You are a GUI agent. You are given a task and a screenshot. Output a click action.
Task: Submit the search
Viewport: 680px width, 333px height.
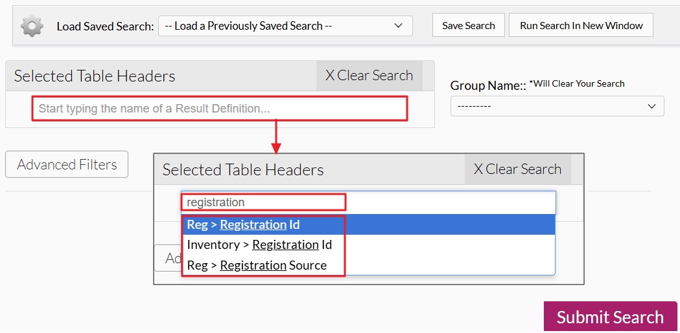(610, 317)
